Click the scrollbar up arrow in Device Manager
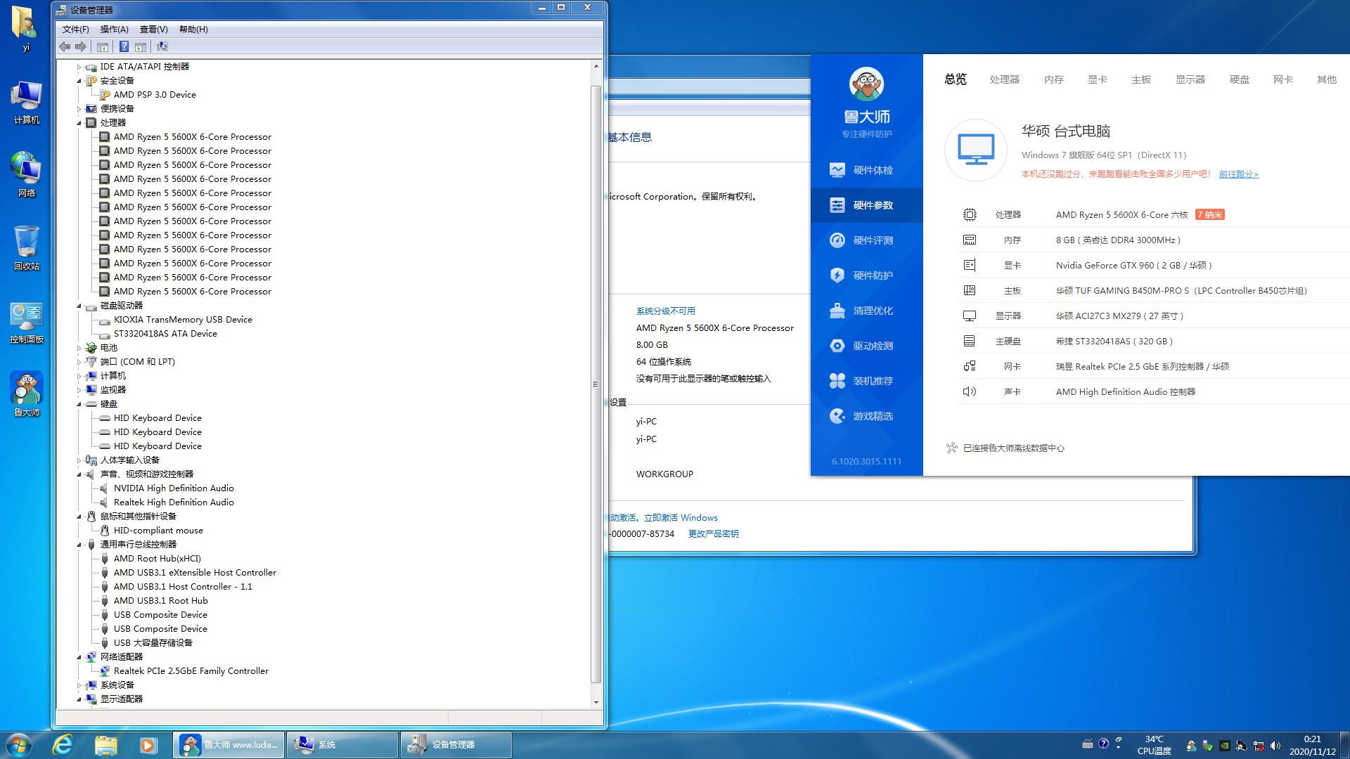 point(596,66)
